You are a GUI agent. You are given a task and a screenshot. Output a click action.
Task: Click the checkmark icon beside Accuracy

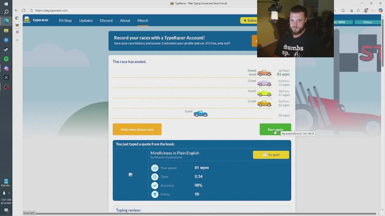(x=155, y=185)
